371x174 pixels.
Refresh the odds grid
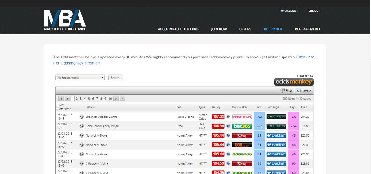click(x=304, y=91)
